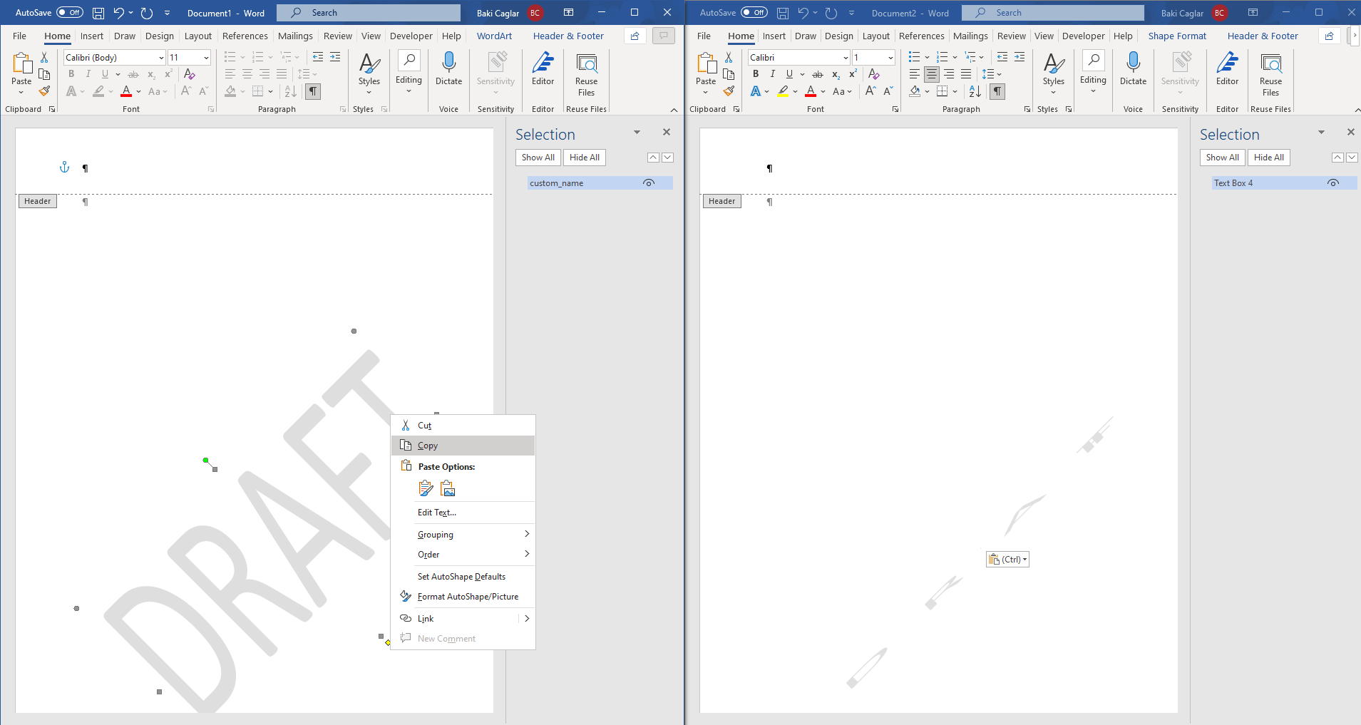This screenshot has width=1361, height=725.
Task: Toggle strikethrough in Document2 ribbon
Action: [x=818, y=74]
